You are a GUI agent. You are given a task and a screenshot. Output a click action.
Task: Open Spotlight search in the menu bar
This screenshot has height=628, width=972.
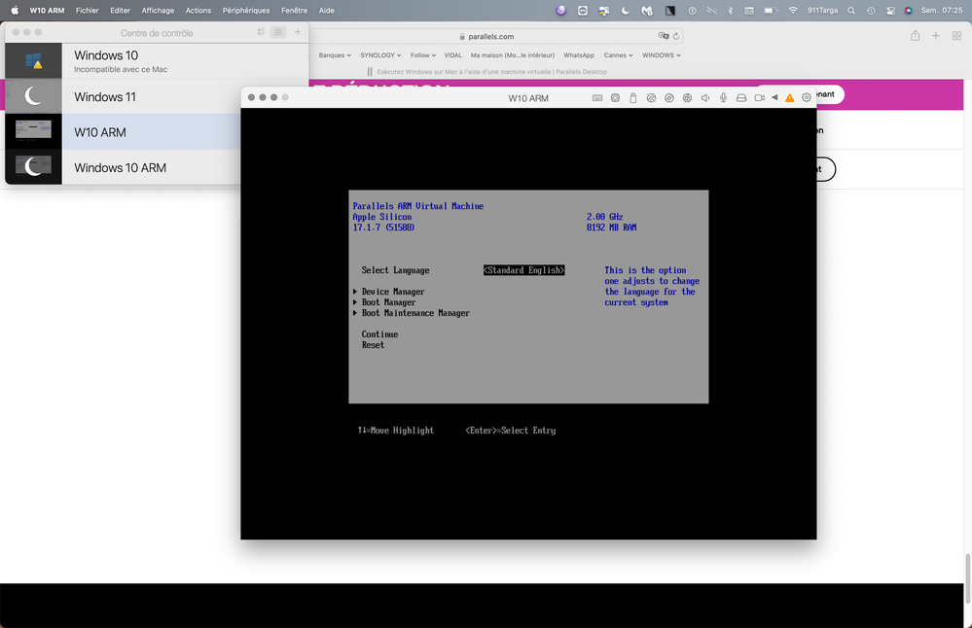click(x=851, y=11)
